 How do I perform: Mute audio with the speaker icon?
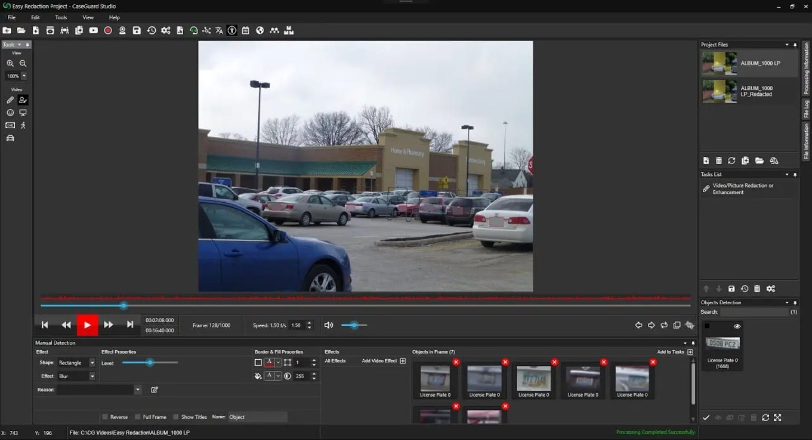pos(328,325)
